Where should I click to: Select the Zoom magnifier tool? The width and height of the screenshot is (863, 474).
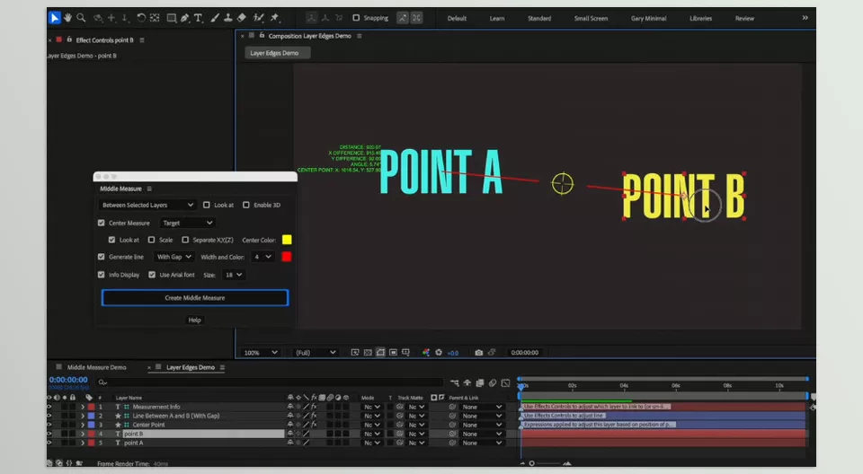pos(81,18)
